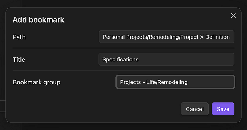Place cursor on 'Remodeling' in the Path field
This screenshot has width=247, height=130.
click(164, 37)
